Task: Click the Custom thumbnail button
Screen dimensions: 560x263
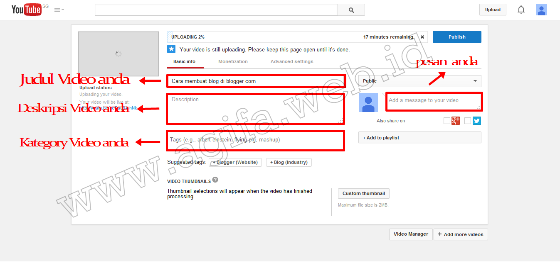Action: (x=363, y=193)
